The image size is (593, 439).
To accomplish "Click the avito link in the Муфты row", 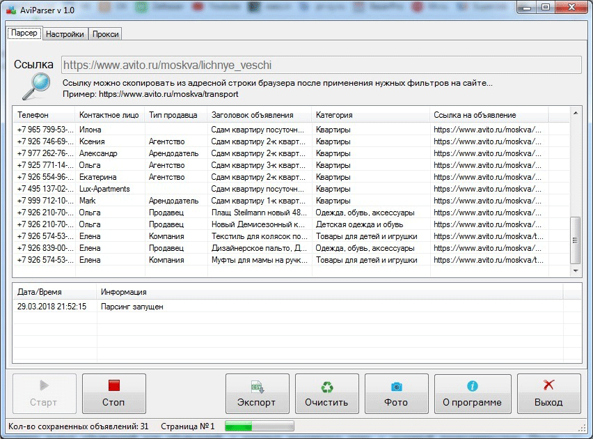I will click(x=489, y=260).
